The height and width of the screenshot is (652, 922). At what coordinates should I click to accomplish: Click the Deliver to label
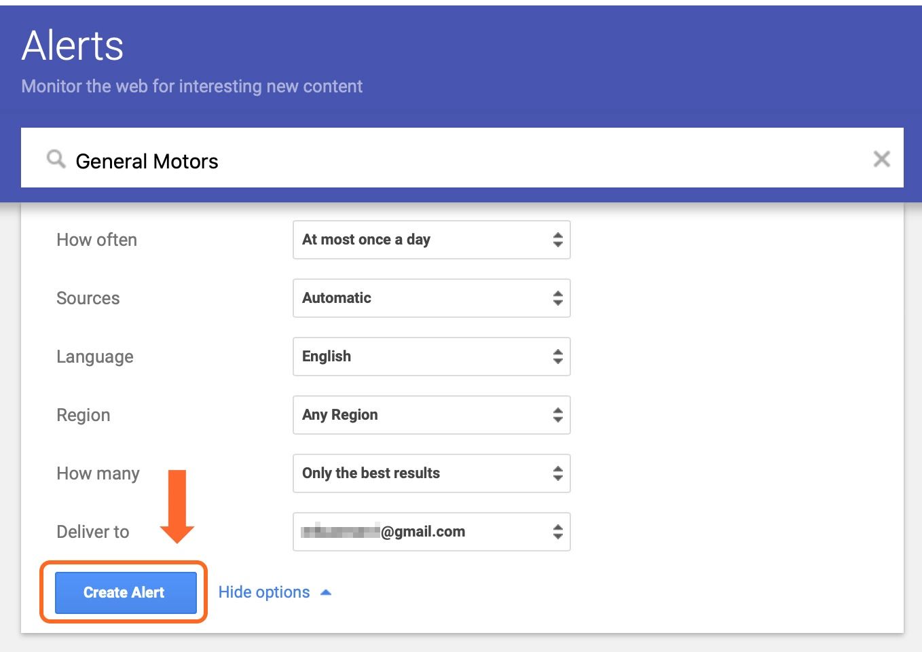(93, 532)
